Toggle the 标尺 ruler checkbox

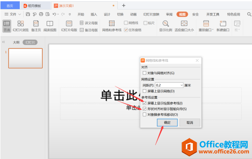coord(145,23)
